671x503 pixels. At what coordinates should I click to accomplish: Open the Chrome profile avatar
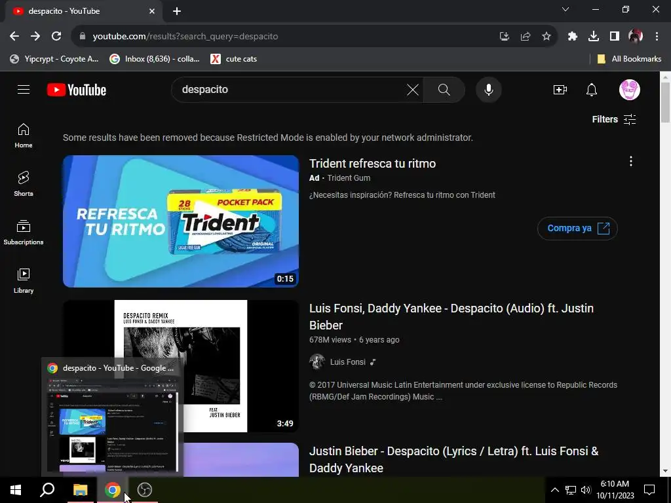[636, 37]
